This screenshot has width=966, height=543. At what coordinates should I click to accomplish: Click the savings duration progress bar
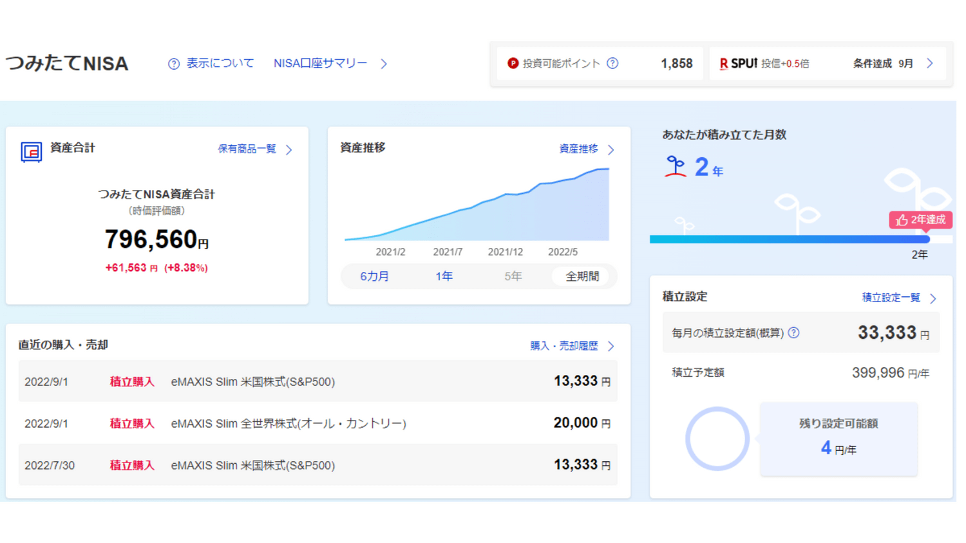point(789,239)
